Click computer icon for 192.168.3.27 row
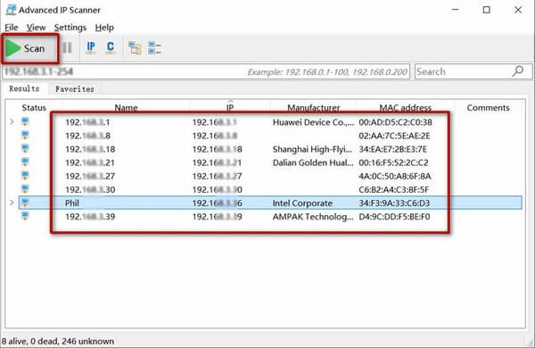The height and width of the screenshot is (348, 535). click(25, 176)
